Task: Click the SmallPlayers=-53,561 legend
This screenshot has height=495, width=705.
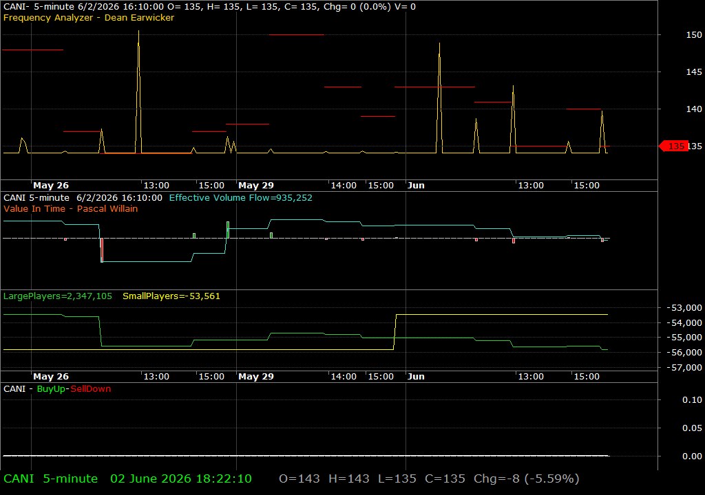Action: click(171, 296)
